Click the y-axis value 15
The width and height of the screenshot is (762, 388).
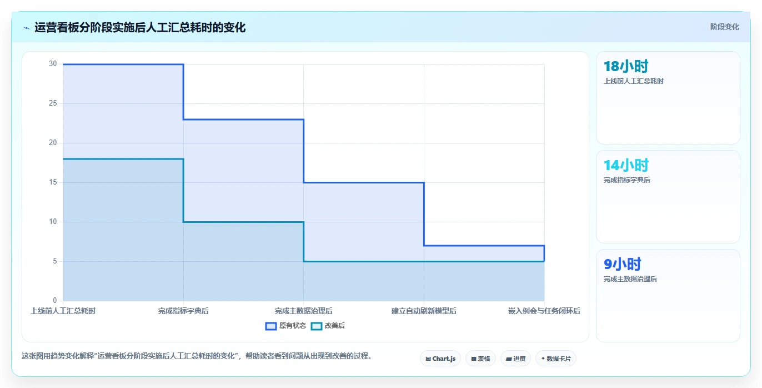pyautogui.click(x=53, y=182)
